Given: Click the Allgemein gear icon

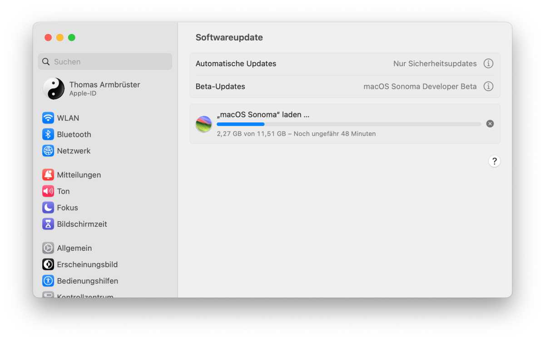Looking at the screenshot, I should coord(48,248).
